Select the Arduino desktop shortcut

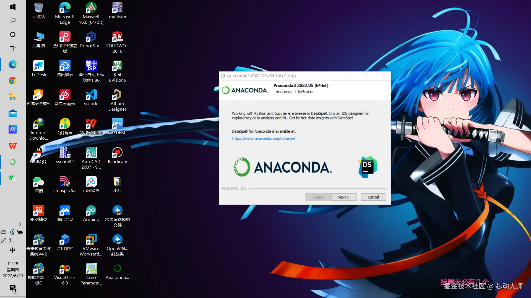coord(91,214)
